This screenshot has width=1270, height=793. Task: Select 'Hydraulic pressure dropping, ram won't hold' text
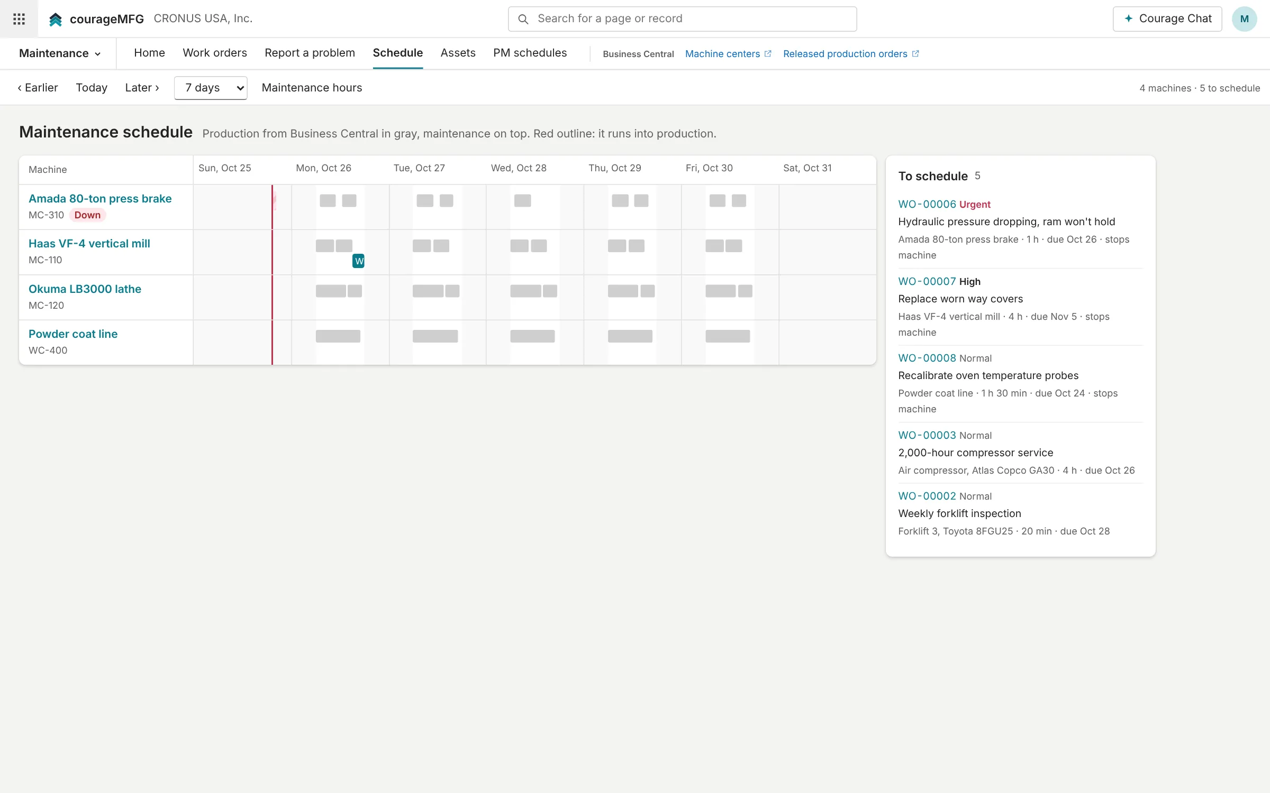coord(1006,222)
